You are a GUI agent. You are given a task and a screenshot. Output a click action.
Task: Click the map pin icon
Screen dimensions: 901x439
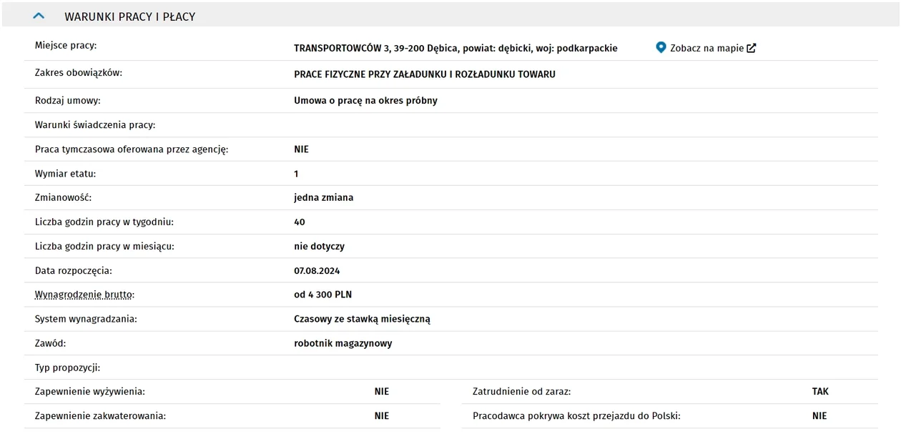point(661,48)
